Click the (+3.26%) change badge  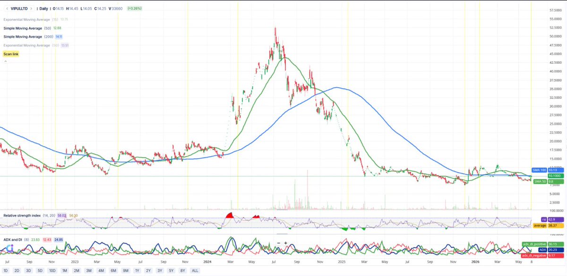[134, 8]
